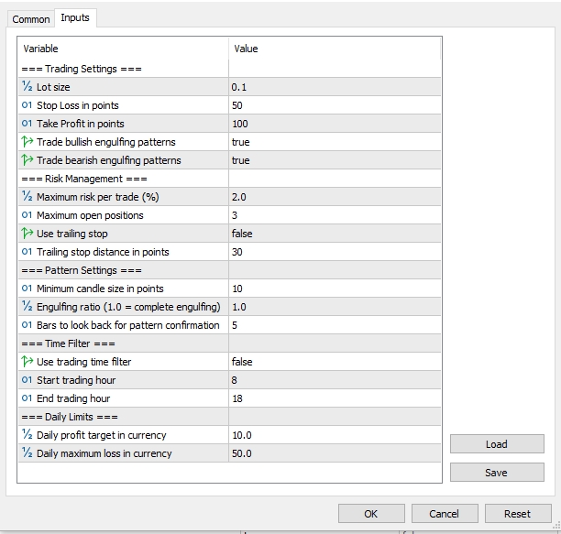
Task: Click the OK button
Action: (371, 514)
